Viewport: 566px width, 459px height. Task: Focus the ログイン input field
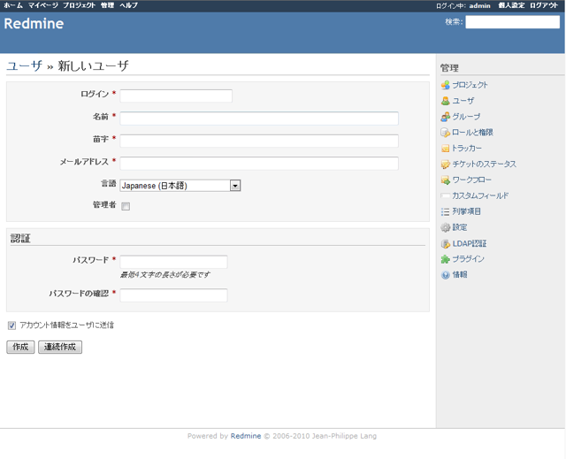point(176,96)
